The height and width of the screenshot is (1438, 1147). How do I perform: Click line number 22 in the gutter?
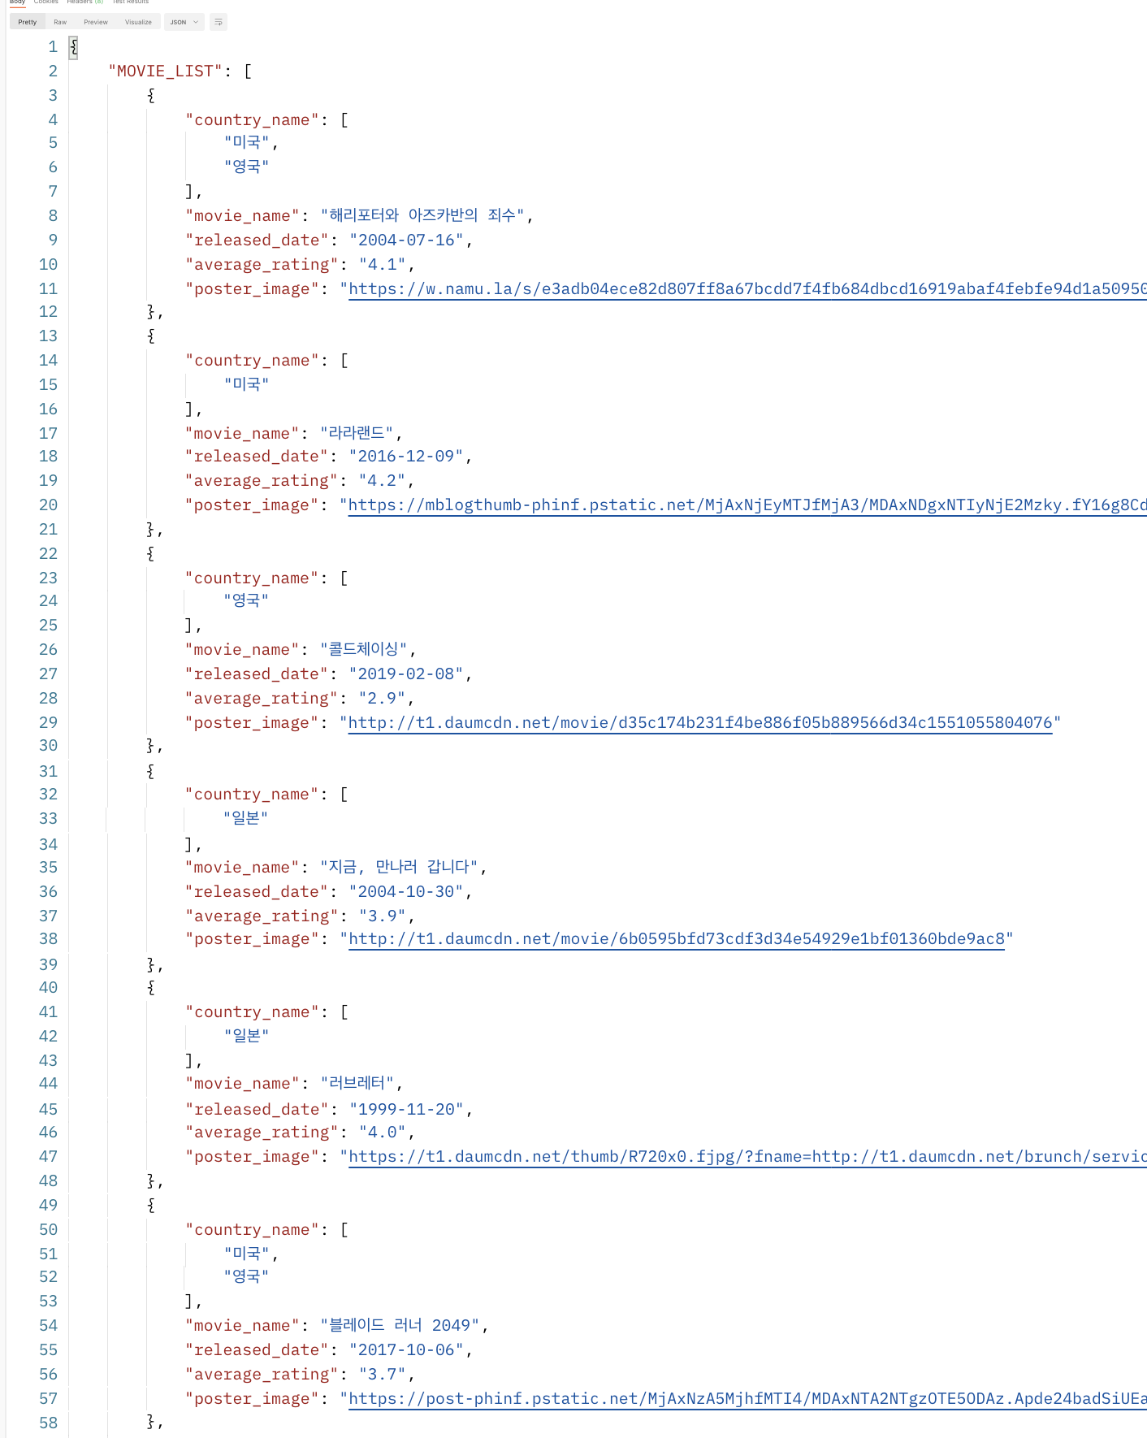click(49, 554)
